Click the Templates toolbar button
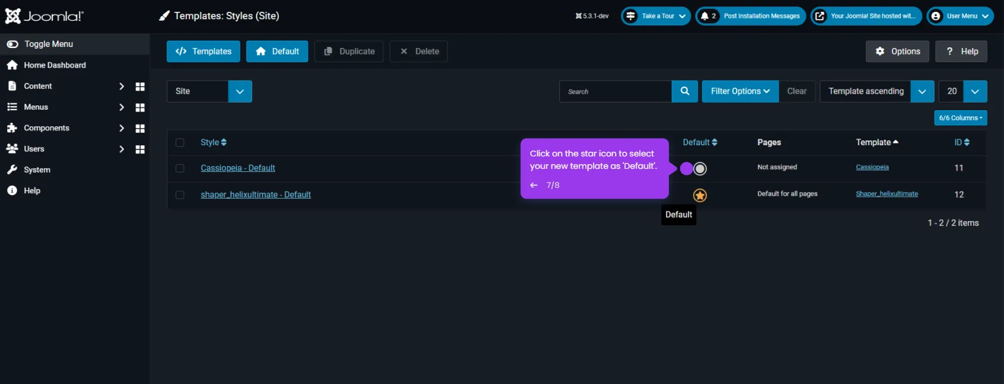 click(203, 52)
